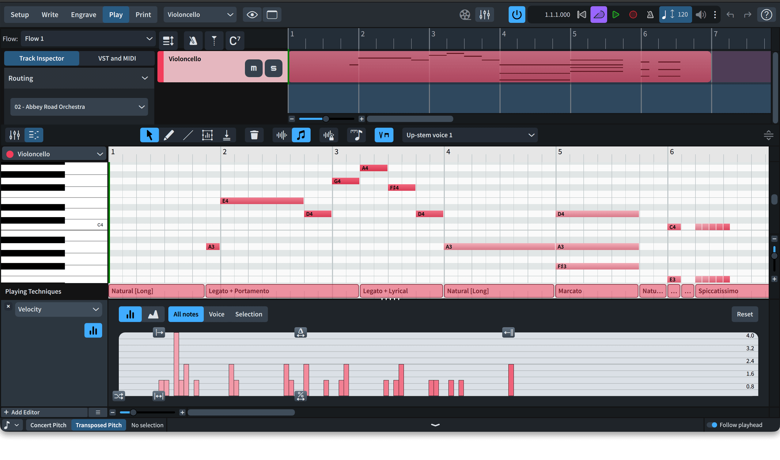Open the Mixer from top toolbar
This screenshot has width=780, height=460.
point(485,15)
